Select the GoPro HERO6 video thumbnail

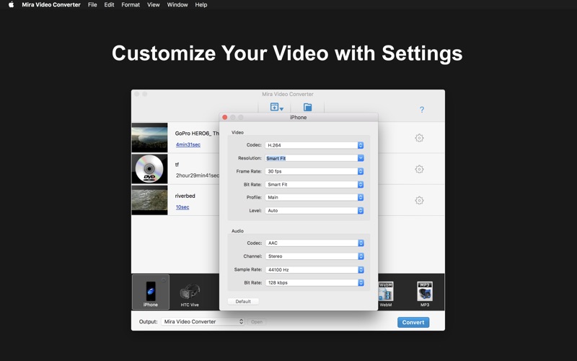click(x=149, y=137)
